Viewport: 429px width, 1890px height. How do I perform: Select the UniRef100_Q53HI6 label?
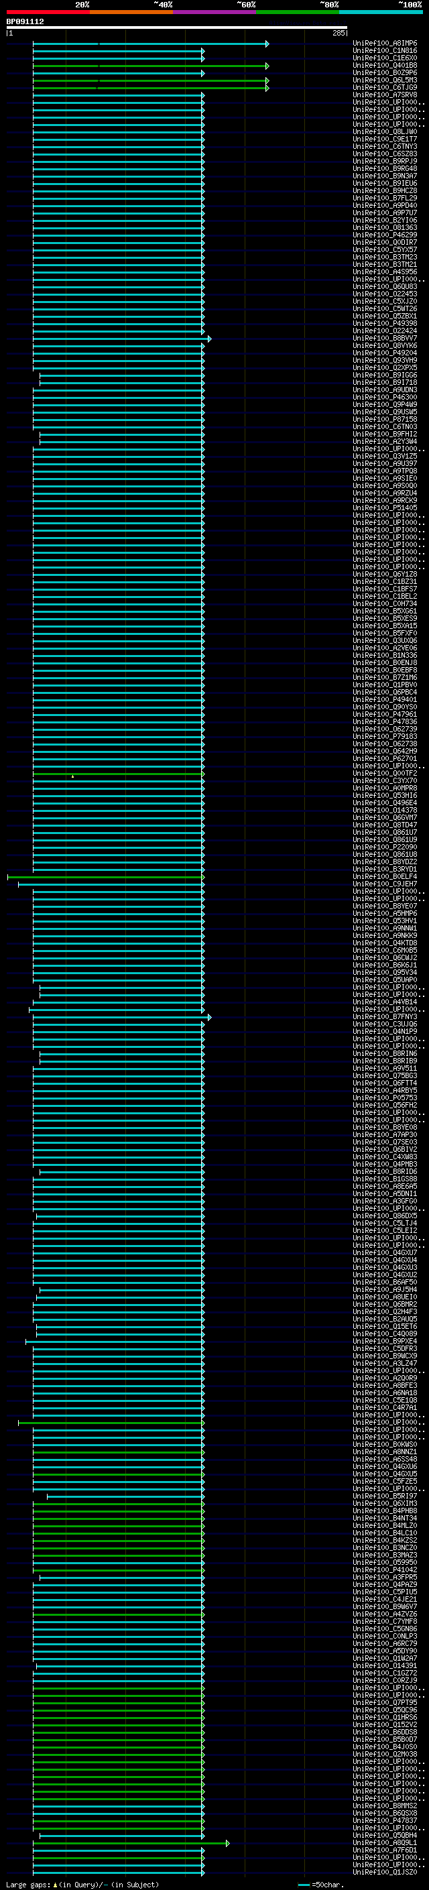(x=385, y=795)
